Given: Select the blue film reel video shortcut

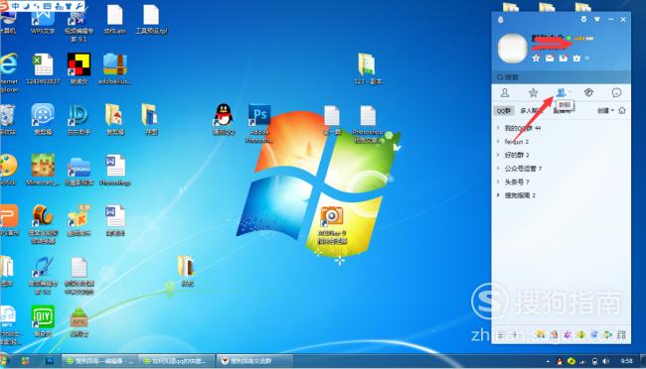Looking at the screenshot, I should pos(43,119).
